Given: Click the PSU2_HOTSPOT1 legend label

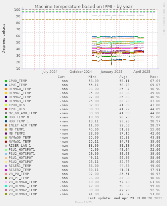Looking at the screenshot, I should (x=22, y=154).
